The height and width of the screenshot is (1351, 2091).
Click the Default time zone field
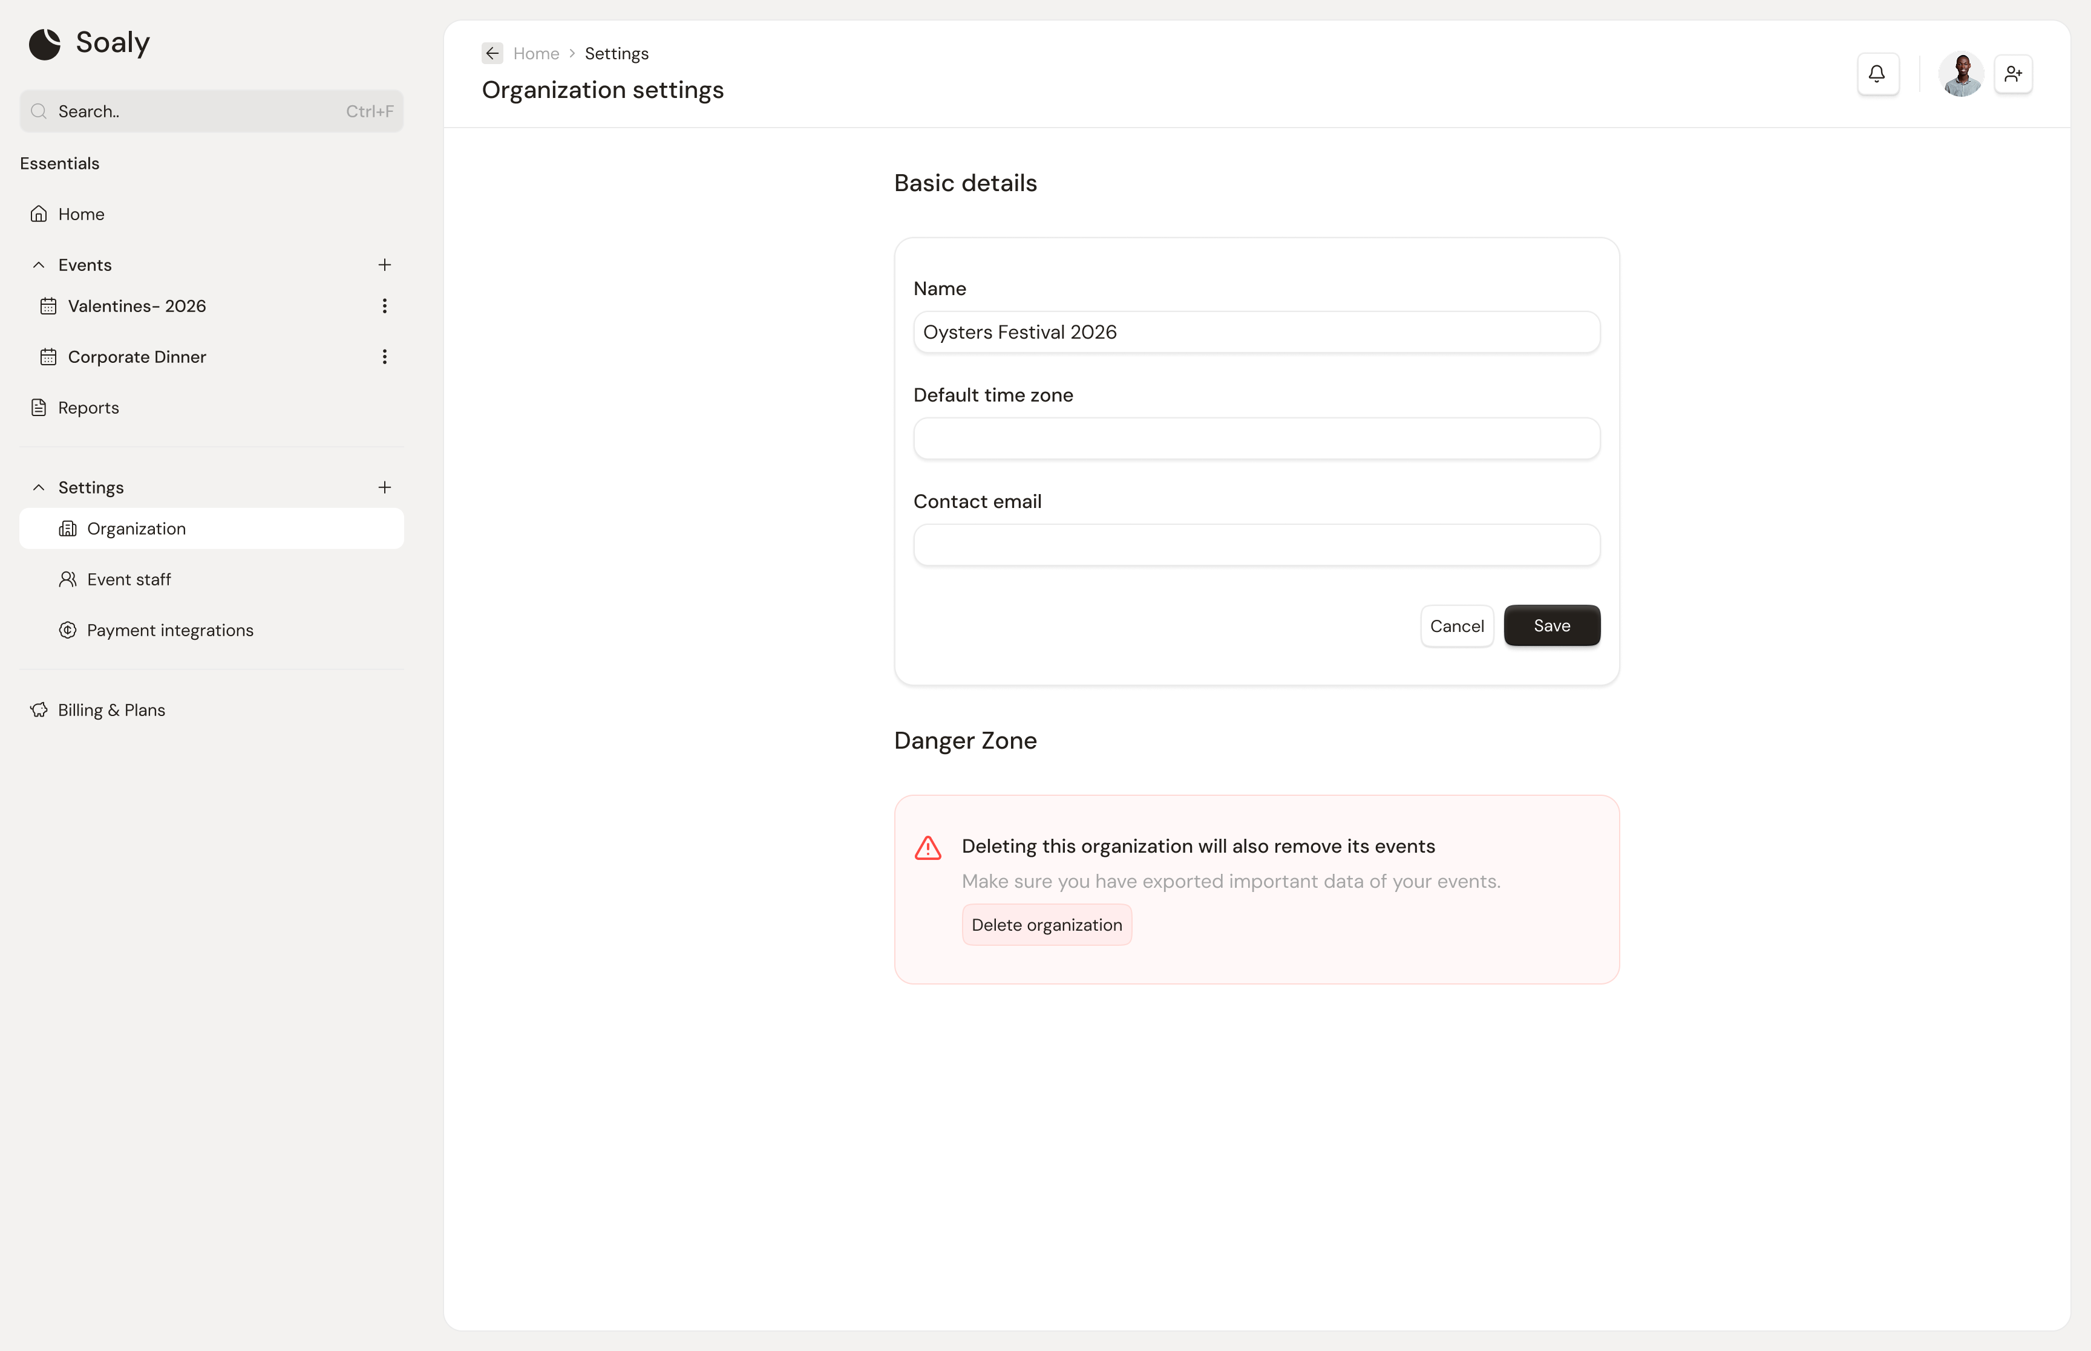[x=1257, y=438]
